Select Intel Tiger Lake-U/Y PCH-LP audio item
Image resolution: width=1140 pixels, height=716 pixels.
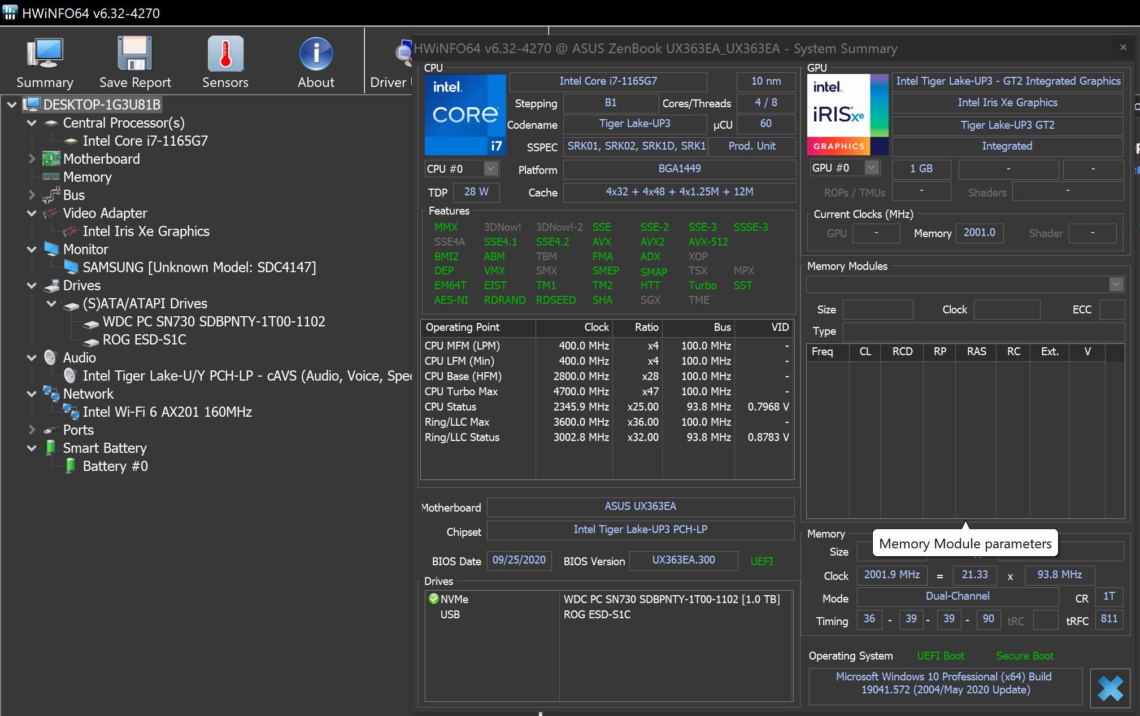(247, 376)
